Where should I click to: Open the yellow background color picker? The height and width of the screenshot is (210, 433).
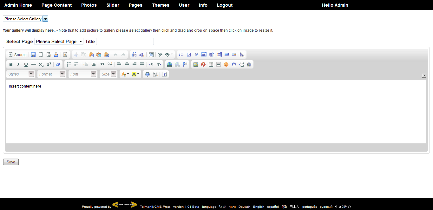coord(135,74)
